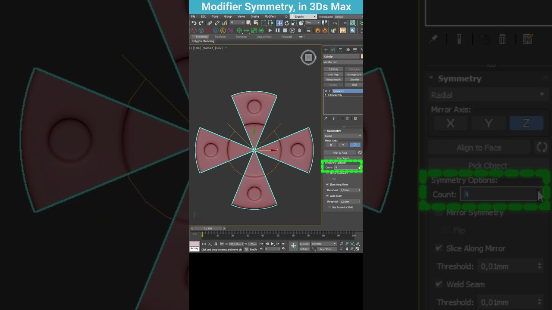The width and height of the screenshot is (552, 310).
Task: Click the Unlink Selection icon
Action: (217, 23)
